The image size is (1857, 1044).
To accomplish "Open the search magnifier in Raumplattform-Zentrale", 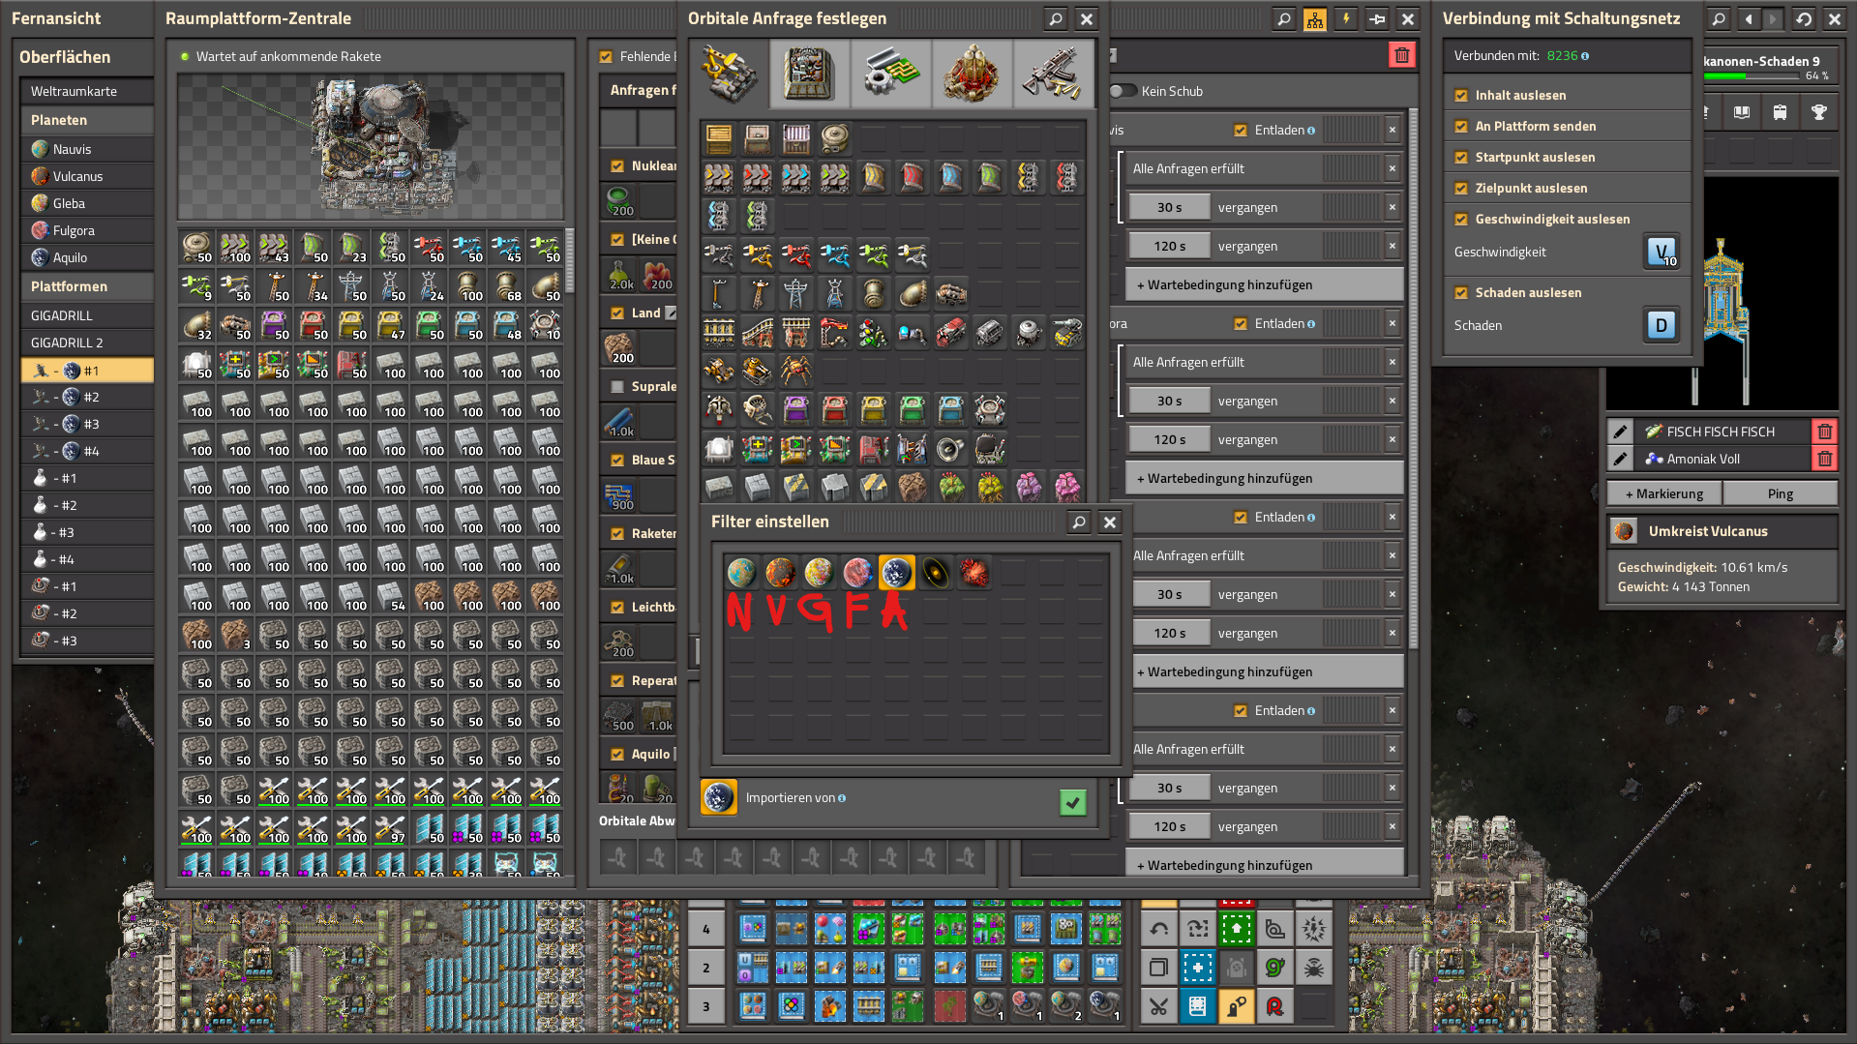I will [1284, 18].
